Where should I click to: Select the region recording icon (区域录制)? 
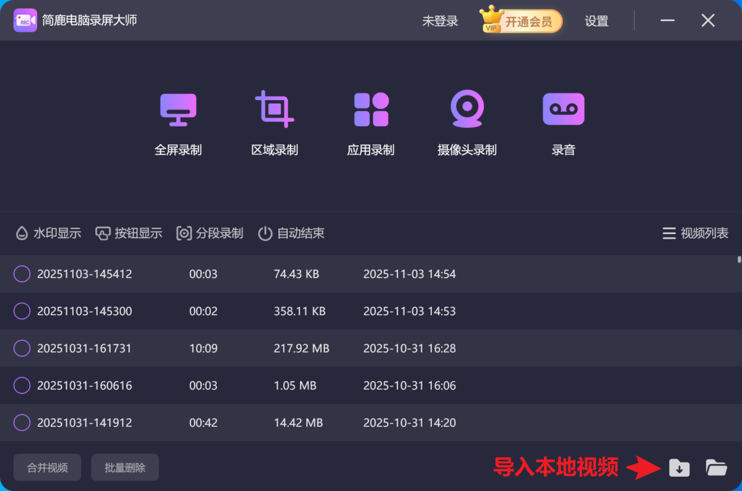pyautogui.click(x=274, y=110)
